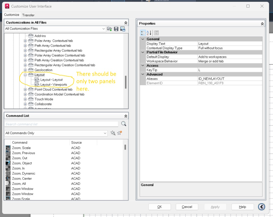Viewport: 273px width, 217px height.
Task: Expand the Point Cloud Contextual tab node
Action: point(25,89)
